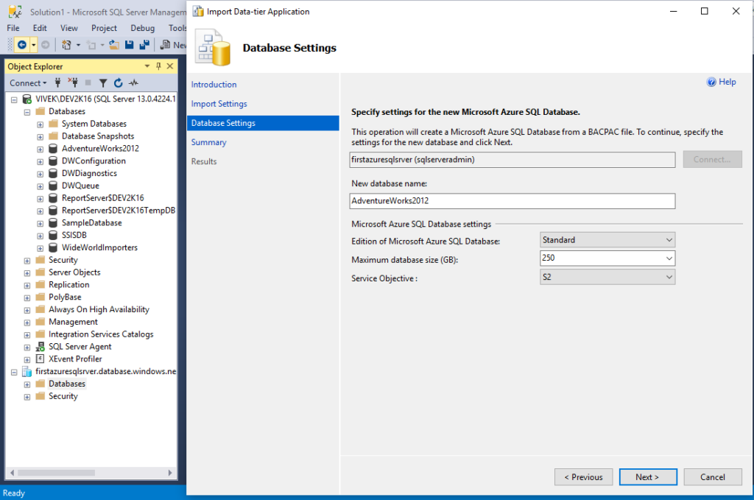This screenshot has width=754, height=500.
Task: Open the Connect dropdown in Object Explorer
Action: (28, 82)
